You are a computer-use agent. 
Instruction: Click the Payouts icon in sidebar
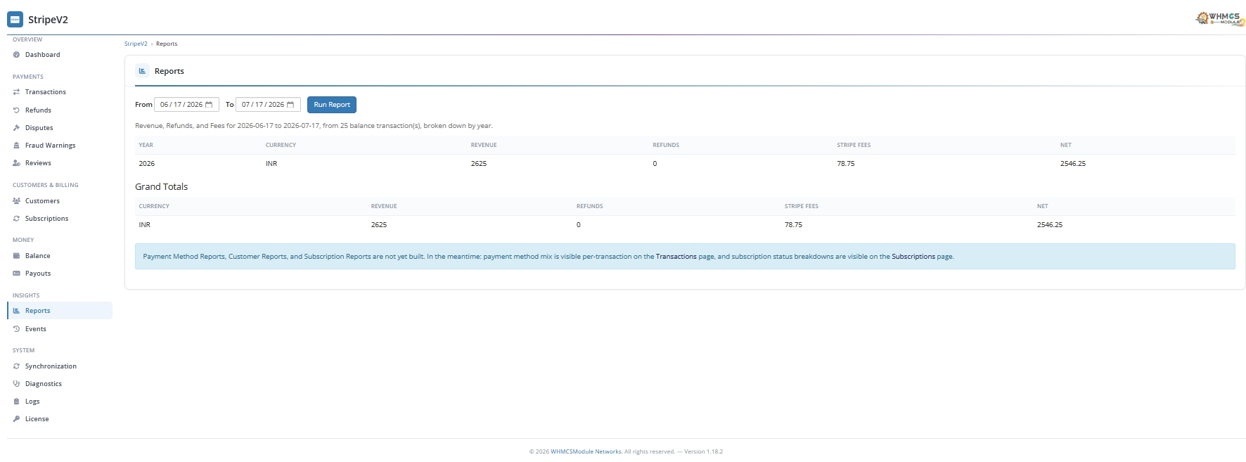point(16,274)
